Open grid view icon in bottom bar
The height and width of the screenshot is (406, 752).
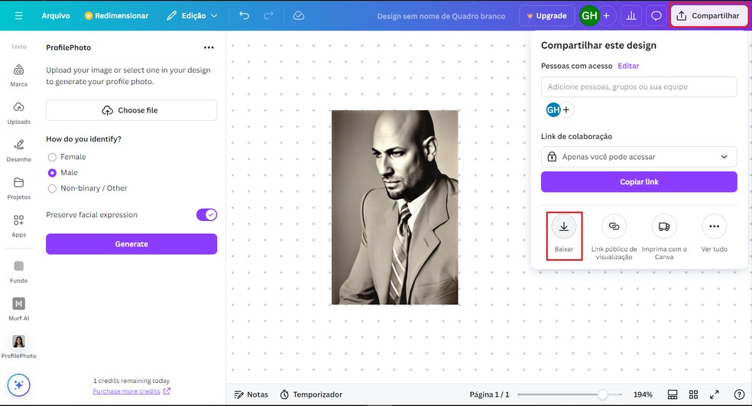click(x=693, y=395)
